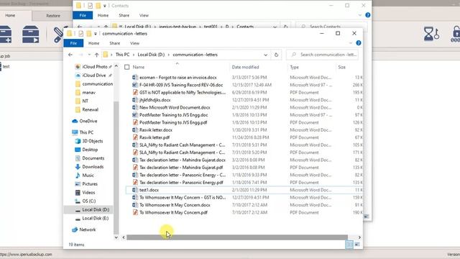Select GST is NOT applicable PDF file
460x259 pixels.
[x=182, y=93]
